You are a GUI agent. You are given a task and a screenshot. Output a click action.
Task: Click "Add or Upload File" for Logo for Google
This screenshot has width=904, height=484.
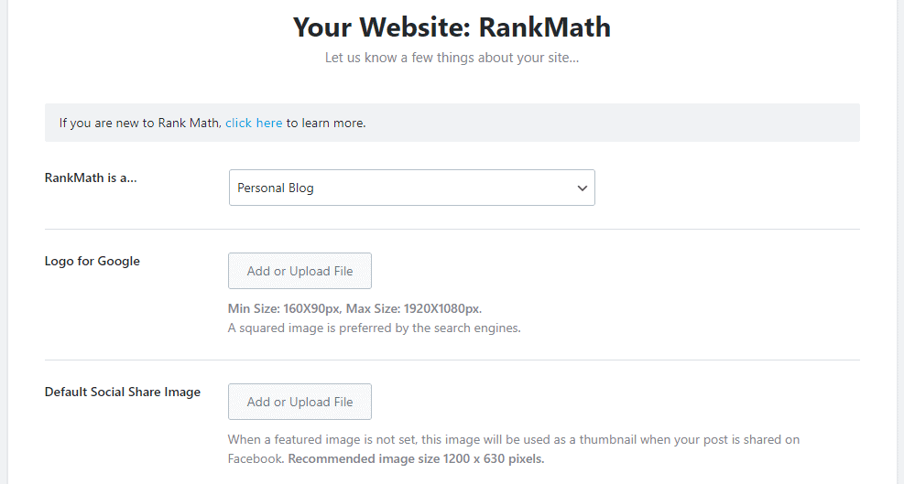pyautogui.click(x=300, y=271)
